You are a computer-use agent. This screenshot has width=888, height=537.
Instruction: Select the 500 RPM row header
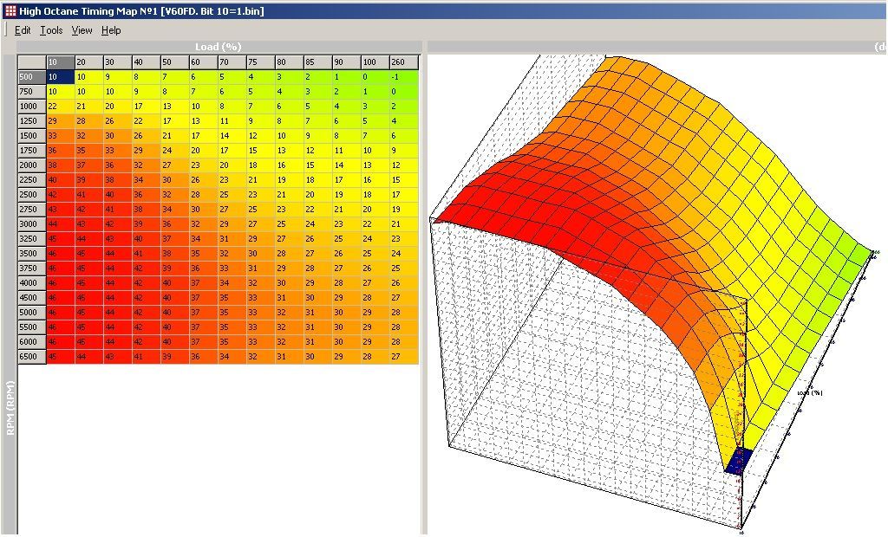coord(32,77)
